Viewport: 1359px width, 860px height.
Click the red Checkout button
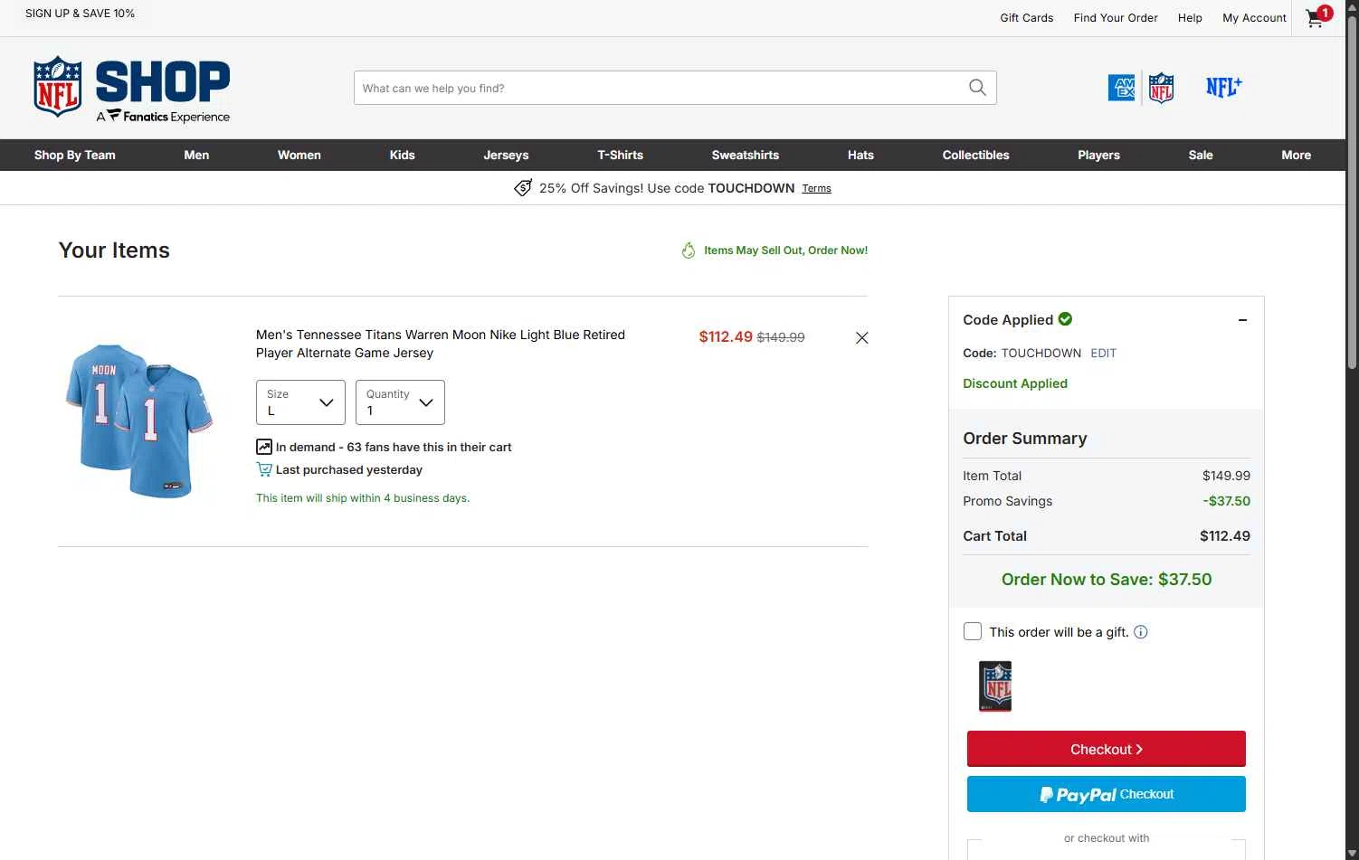click(1106, 749)
